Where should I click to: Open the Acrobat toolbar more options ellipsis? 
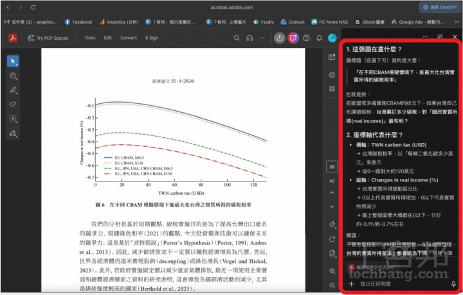click(x=262, y=38)
